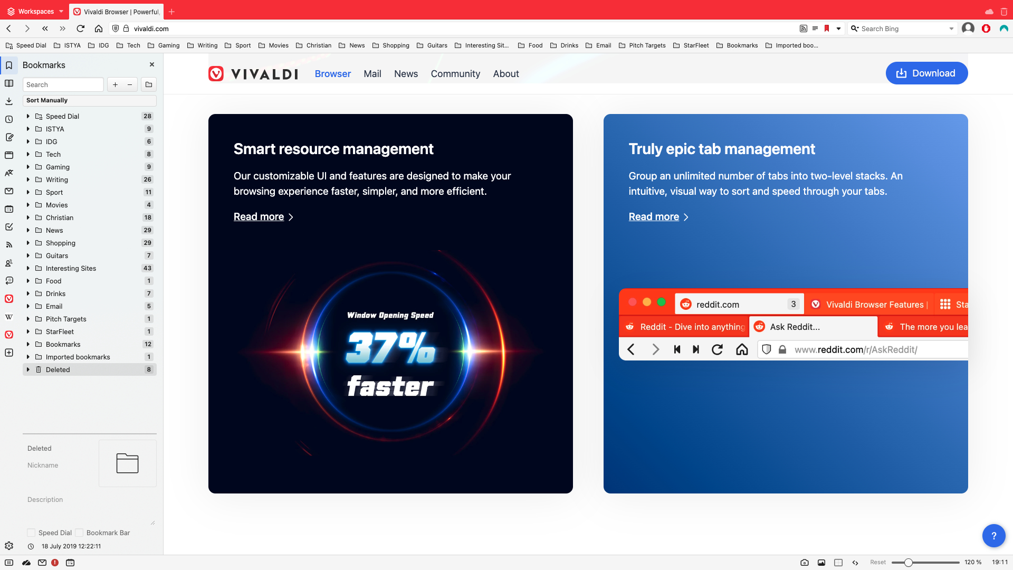Select the Community tab on Vivaldi website
1013x570 pixels.
(456, 73)
